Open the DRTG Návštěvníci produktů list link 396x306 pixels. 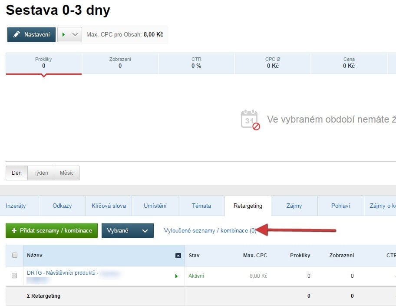pos(62,273)
